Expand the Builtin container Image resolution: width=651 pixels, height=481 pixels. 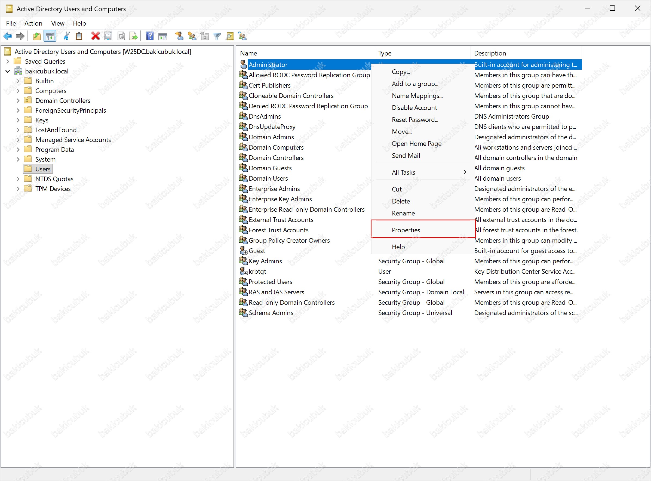[18, 81]
